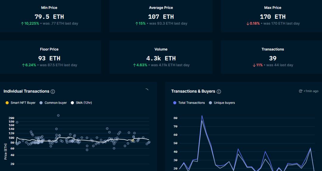Click the 200 tick on the price axis
Screen dimensions: 322x171
click(x=12, y=118)
